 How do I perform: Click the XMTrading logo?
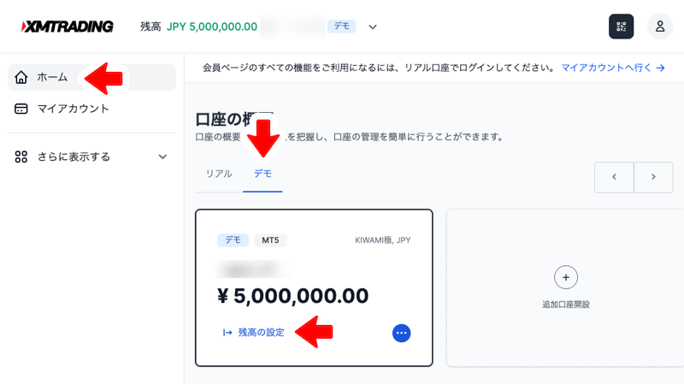pyautogui.click(x=68, y=27)
